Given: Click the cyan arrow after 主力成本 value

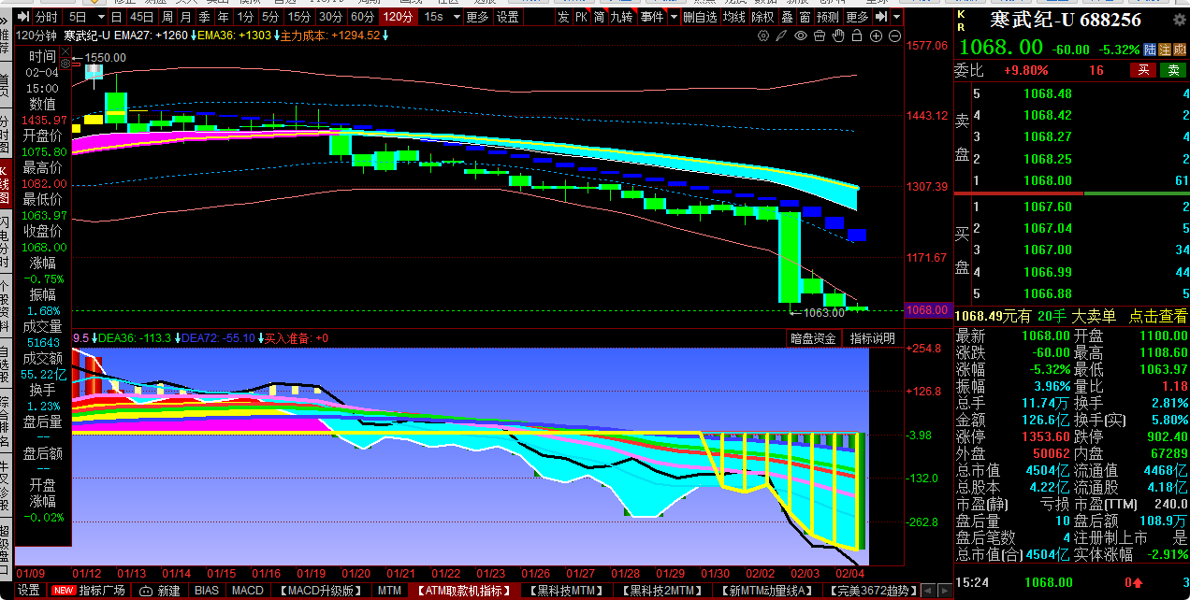Looking at the screenshot, I should point(385,36).
